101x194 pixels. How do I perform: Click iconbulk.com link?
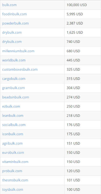click(x=12, y=134)
